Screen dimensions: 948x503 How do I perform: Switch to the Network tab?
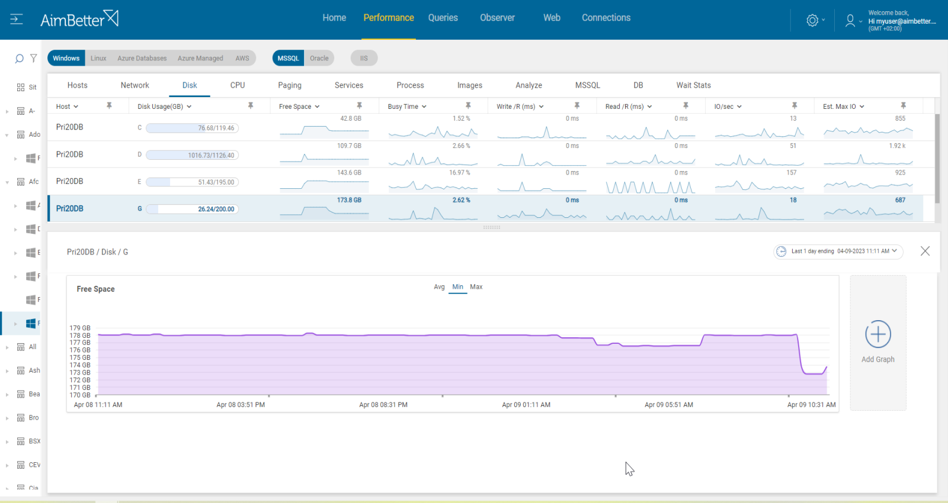[x=135, y=85]
